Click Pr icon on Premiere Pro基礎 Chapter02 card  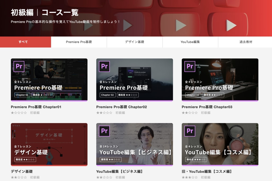104,66
